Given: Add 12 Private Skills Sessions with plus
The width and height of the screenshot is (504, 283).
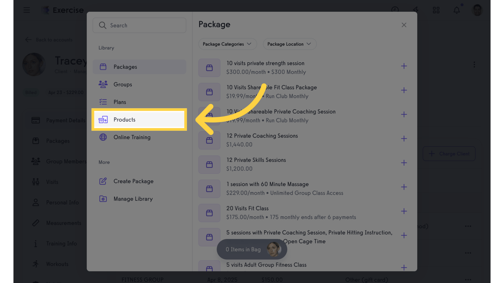Looking at the screenshot, I should [x=404, y=163].
